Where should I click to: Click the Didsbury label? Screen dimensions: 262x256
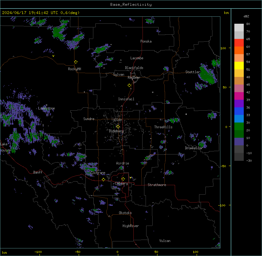point(116,131)
